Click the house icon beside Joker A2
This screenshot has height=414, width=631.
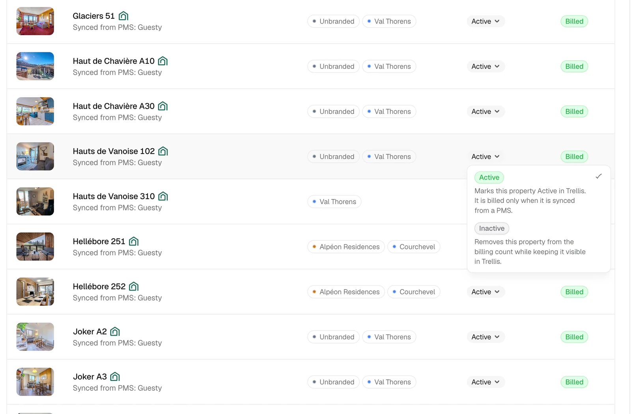[115, 332]
